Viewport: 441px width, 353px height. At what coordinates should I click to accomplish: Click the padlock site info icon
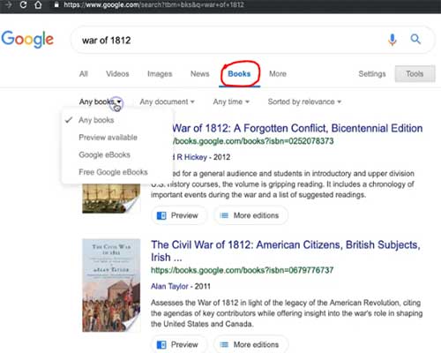(x=56, y=4)
